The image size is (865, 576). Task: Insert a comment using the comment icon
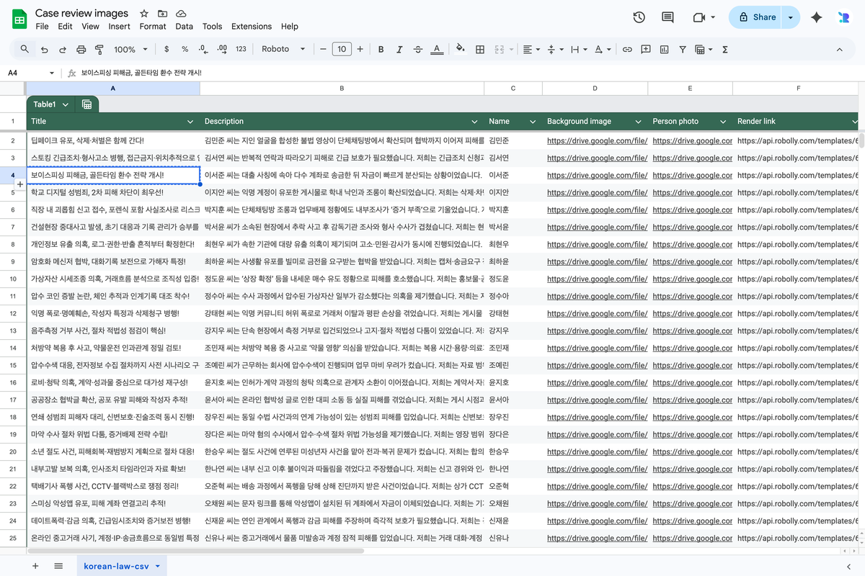(x=645, y=49)
